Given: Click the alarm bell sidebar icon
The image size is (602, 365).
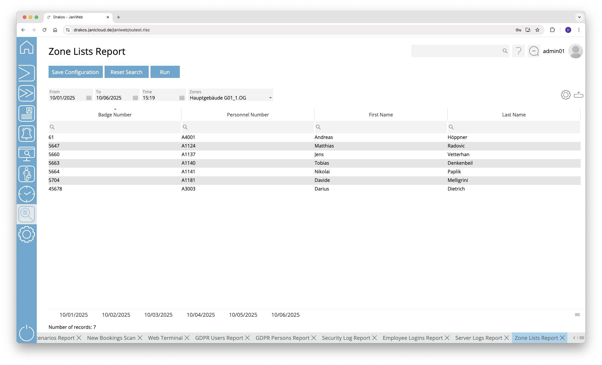Looking at the screenshot, I should click(27, 134).
